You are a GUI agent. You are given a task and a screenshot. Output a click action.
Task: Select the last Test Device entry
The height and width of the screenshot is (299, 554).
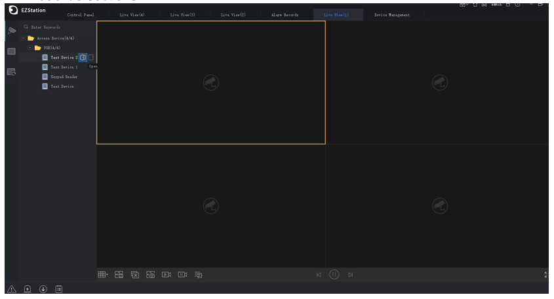click(62, 87)
